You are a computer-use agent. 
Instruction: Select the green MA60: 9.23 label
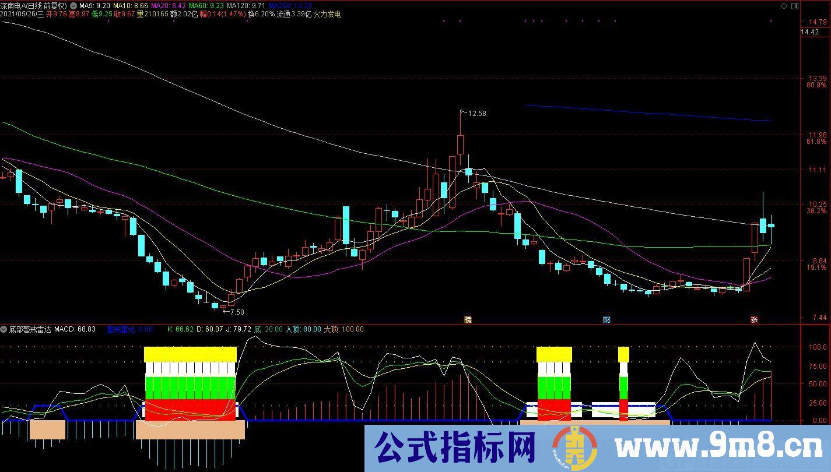(208, 6)
